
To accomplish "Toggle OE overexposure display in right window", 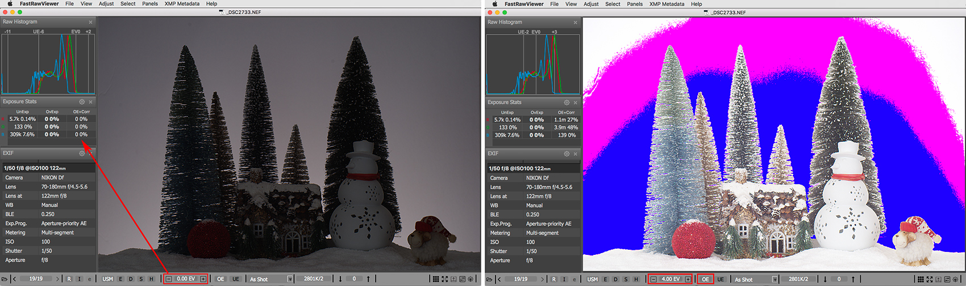I will [705, 279].
